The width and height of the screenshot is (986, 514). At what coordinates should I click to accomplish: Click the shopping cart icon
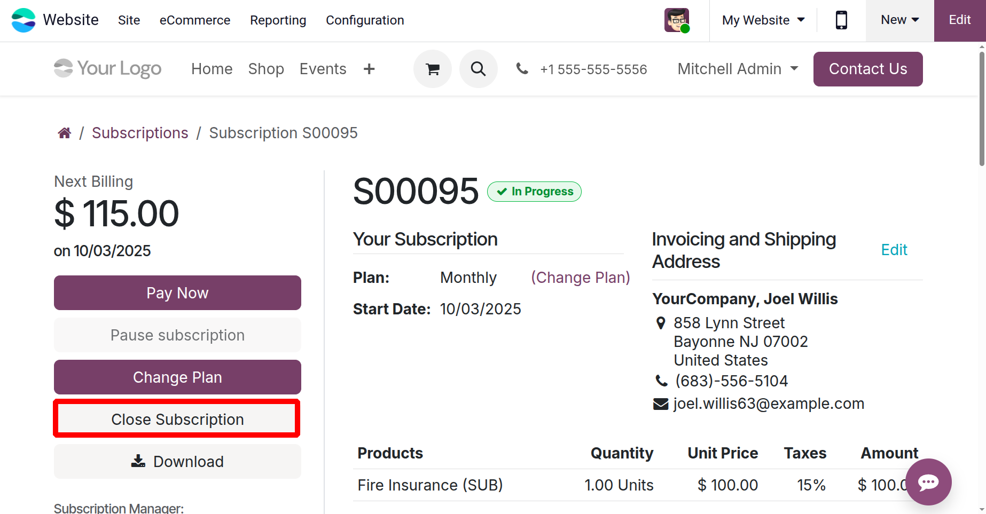pos(433,69)
